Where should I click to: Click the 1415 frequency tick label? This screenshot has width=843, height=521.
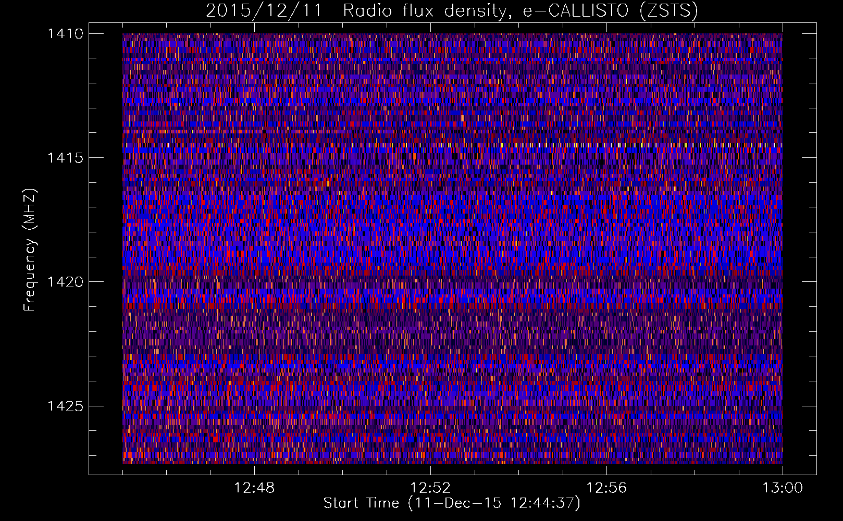point(65,158)
